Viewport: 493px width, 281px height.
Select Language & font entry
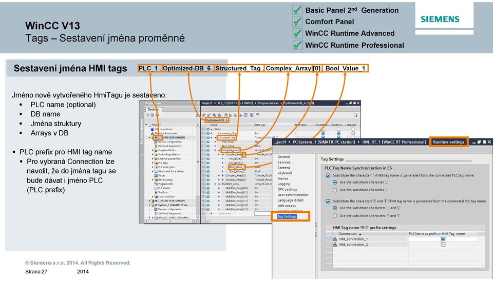pyautogui.click(x=290, y=200)
